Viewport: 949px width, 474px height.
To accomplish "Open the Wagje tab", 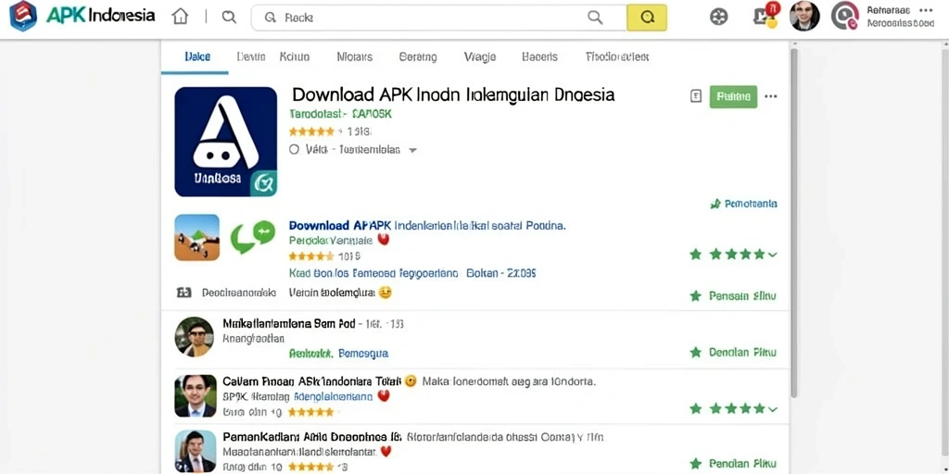I will click(x=480, y=56).
